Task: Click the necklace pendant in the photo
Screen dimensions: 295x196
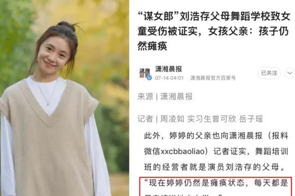Action: 48,104
